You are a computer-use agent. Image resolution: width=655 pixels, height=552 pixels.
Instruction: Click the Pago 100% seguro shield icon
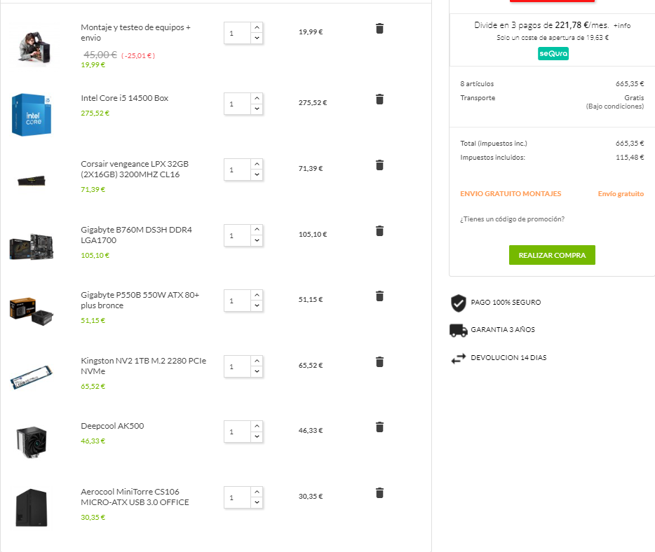pyautogui.click(x=458, y=303)
